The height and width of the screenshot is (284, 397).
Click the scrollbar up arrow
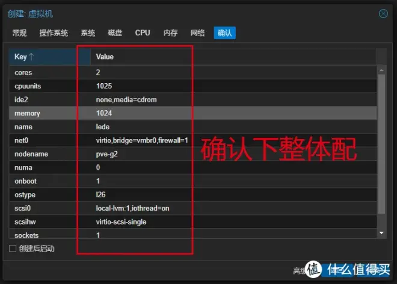[381, 70]
